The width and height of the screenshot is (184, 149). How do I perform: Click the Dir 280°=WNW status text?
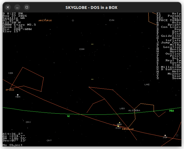click(17, 29)
